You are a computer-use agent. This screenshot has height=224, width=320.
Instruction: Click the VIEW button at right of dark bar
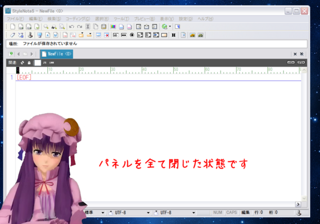291,62
